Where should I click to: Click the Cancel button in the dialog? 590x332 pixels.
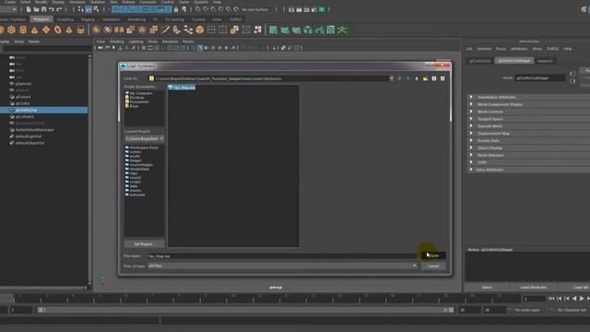click(x=433, y=267)
